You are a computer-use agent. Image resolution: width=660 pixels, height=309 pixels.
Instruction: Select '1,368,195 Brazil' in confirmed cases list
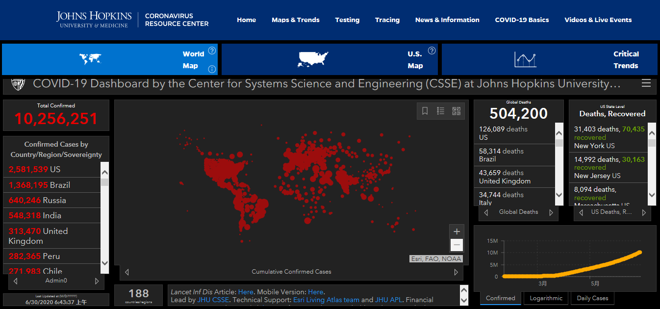point(52,185)
